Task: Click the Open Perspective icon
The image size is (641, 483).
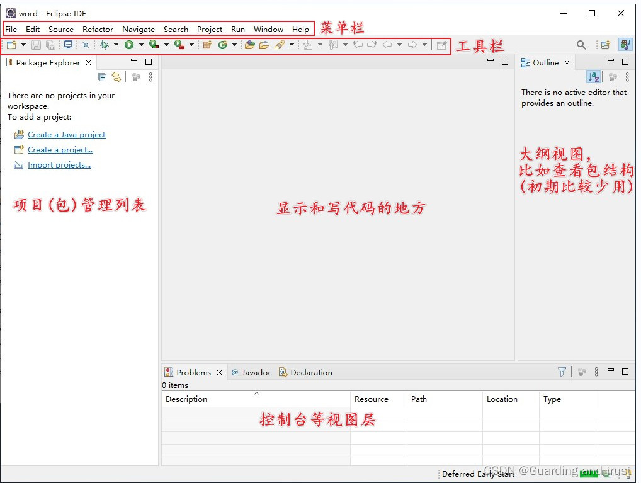Action: (606, 45)
